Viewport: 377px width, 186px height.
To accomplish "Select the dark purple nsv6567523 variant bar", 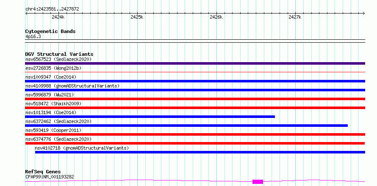I will 195,63.
